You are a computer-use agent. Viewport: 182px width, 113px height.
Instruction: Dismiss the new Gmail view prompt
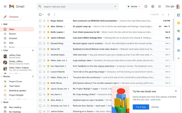coord(155,107)
